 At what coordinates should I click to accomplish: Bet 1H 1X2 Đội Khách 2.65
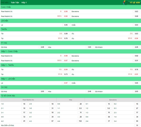pyautogui.click(x=136, y=91)
